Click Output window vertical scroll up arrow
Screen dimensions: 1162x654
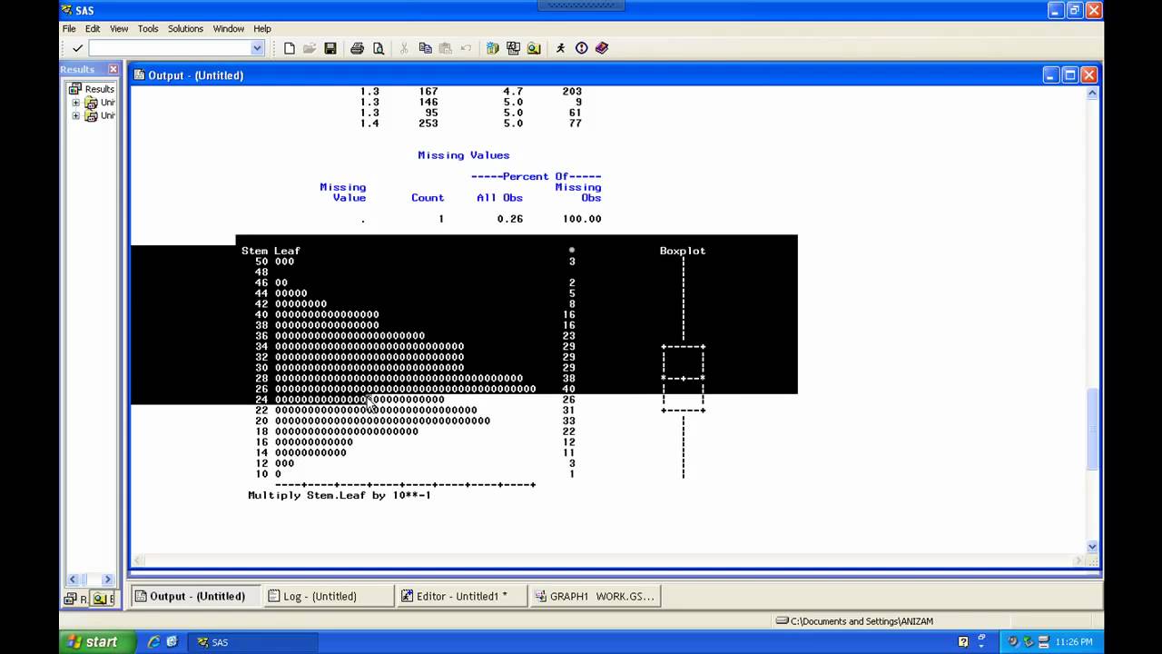(x=1092, y=94)
